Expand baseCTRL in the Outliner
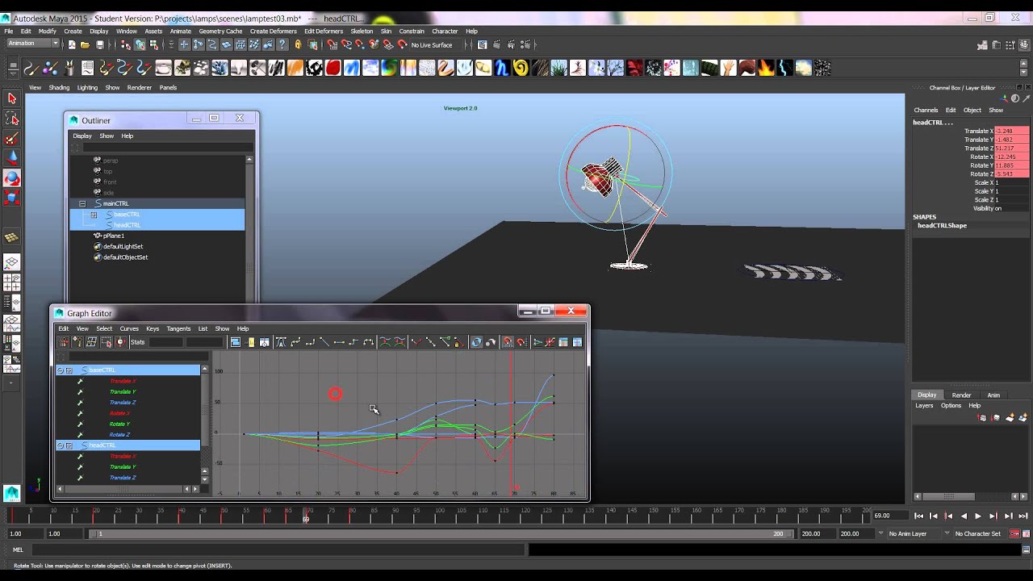This screenshot has width=1033, height=581. pos(94,215)
